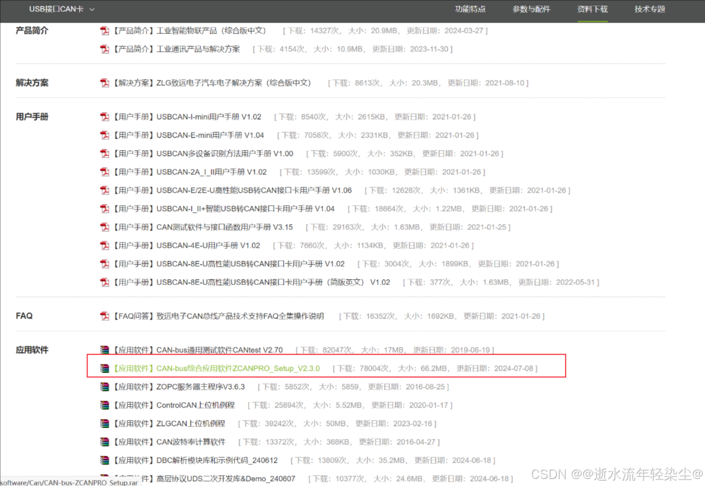
Task: Open USBCAN-I_II+智能USB转CAN manual V1.04 link
Action: [x=224, y=209]
